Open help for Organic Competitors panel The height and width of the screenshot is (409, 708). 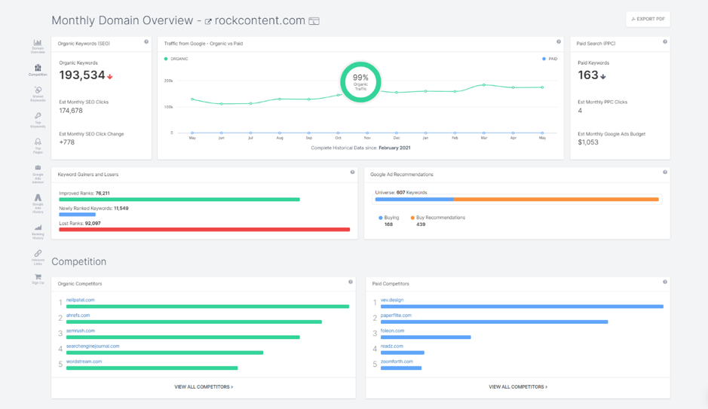pos(351,282)
